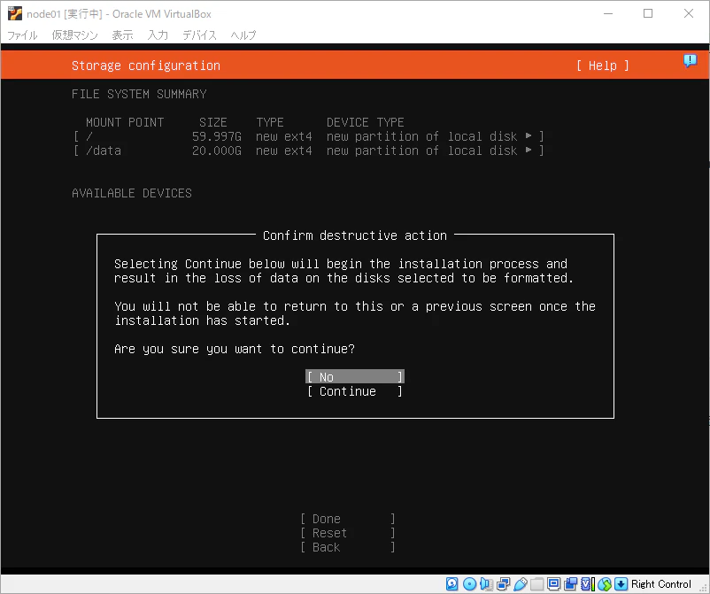Click the keyboard capture arrow icon

pos(621,583)
